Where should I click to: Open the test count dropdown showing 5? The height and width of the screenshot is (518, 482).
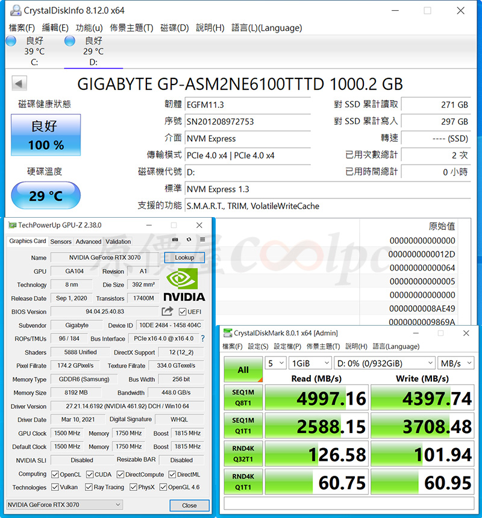pos(276,364)
